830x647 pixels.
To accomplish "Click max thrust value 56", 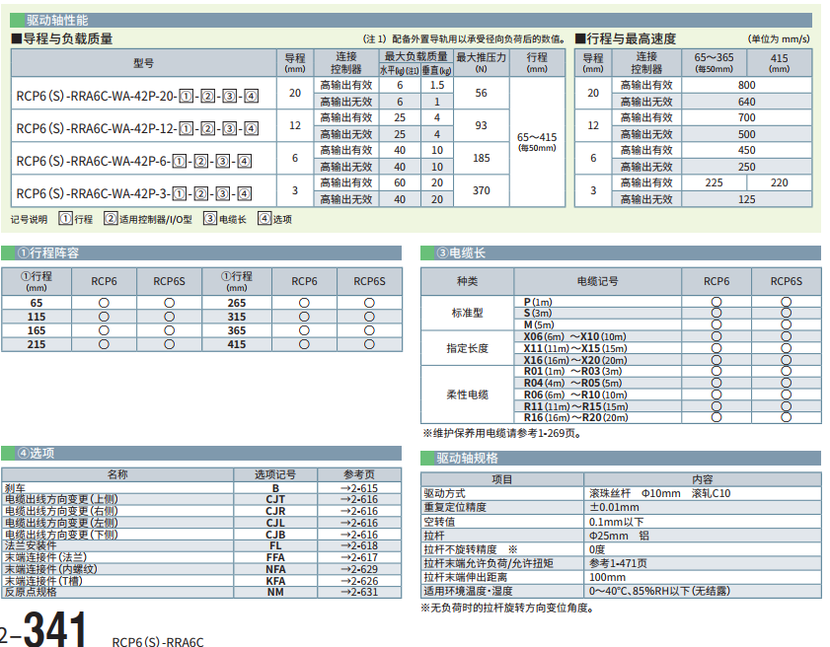I will coord(481,93).
